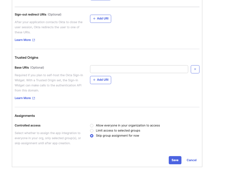Click the partially visible blue button at form top
250x175 pixels.
101,1
